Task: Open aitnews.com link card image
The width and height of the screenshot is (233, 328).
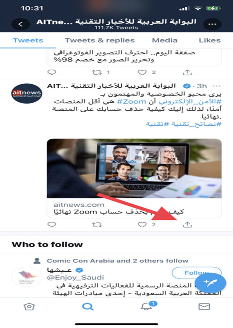Action: (134, 168)
